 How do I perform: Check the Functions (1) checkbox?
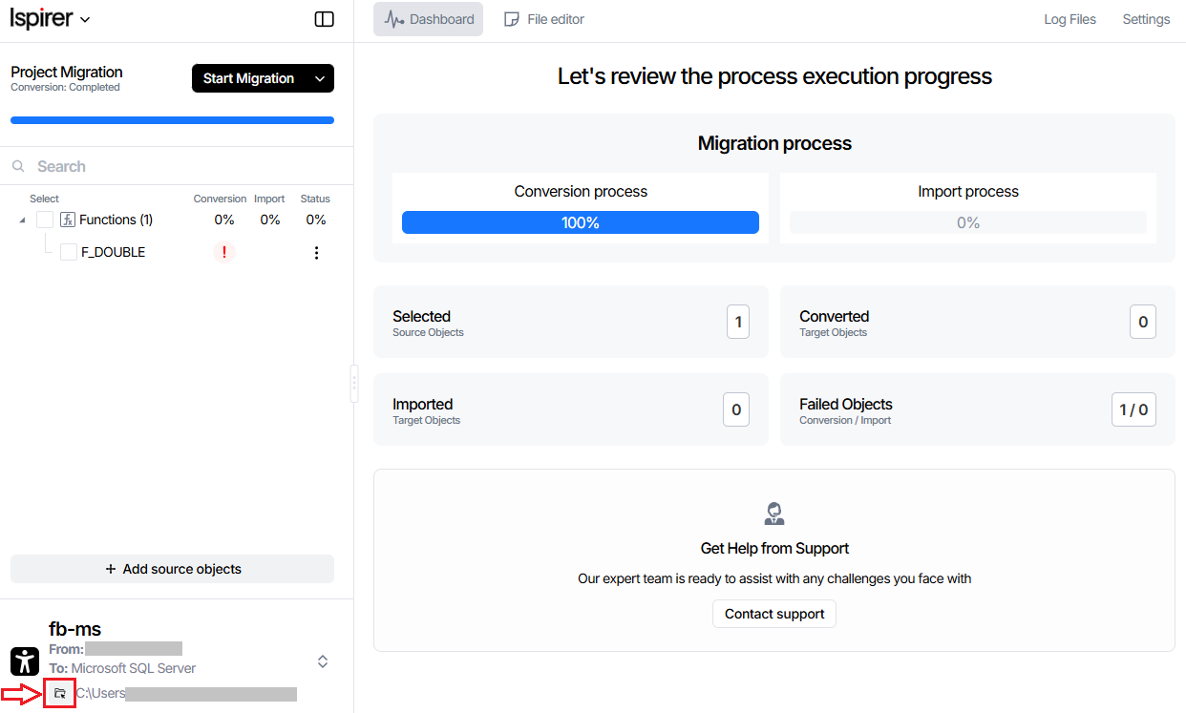[45, 220]
